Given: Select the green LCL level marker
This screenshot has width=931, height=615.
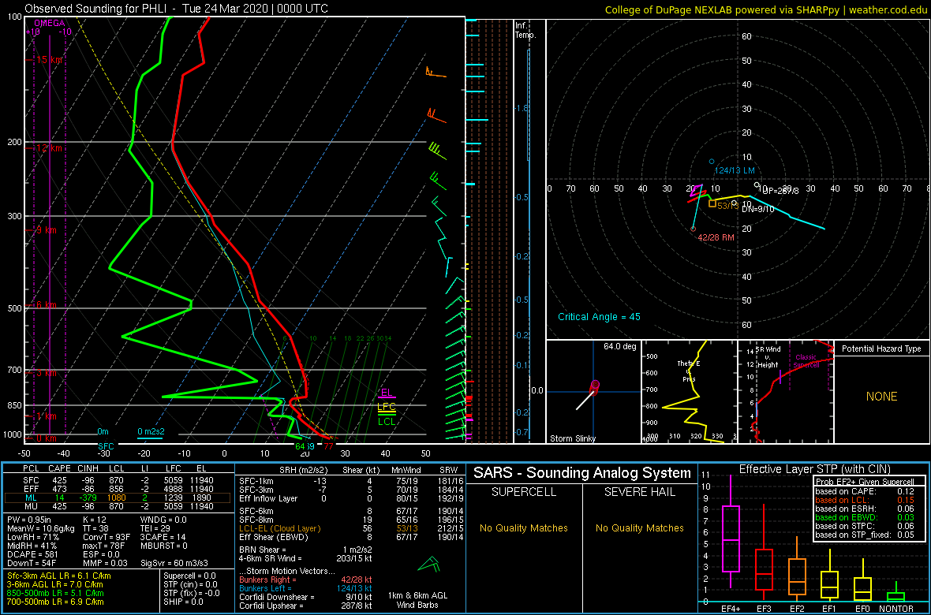Looking at the screenshot, I should click(387, 421).
